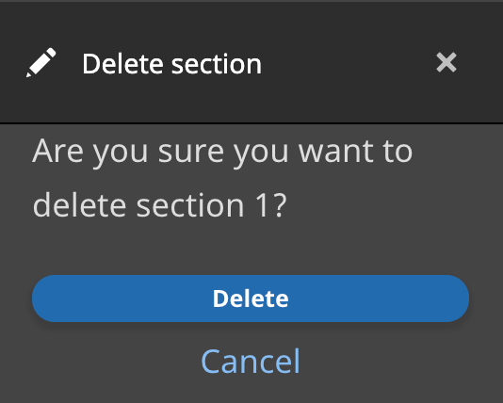Click 'delete section 1?' text line
The height and width of the screenshot is (403, 503).
(x=160, y=205)
